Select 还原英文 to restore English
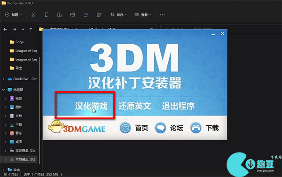Image resolution: width=282 pixels, height=177 pixels. coord(134,106)
